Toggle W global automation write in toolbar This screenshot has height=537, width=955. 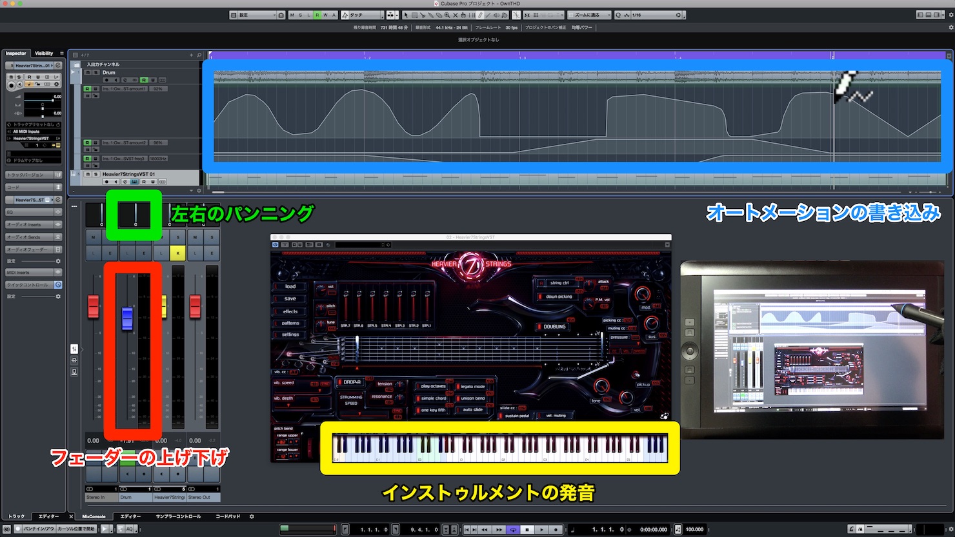pos(325,15)
